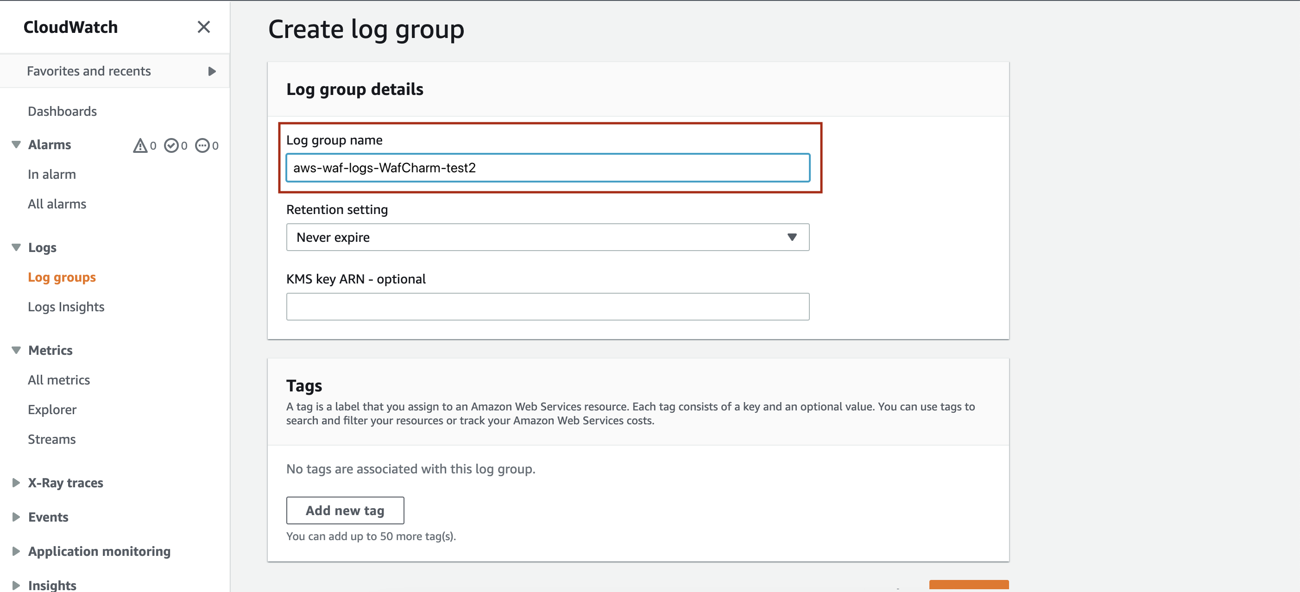This screenshot has height=592, width=1300.
Task: Open metrics Explorer
Action: 52,410
